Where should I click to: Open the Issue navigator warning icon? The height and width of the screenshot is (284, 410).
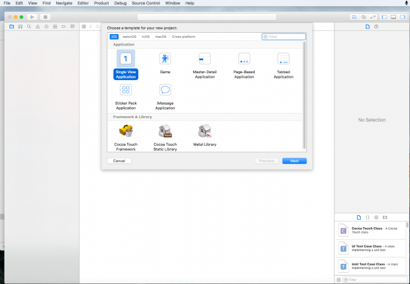38,27
